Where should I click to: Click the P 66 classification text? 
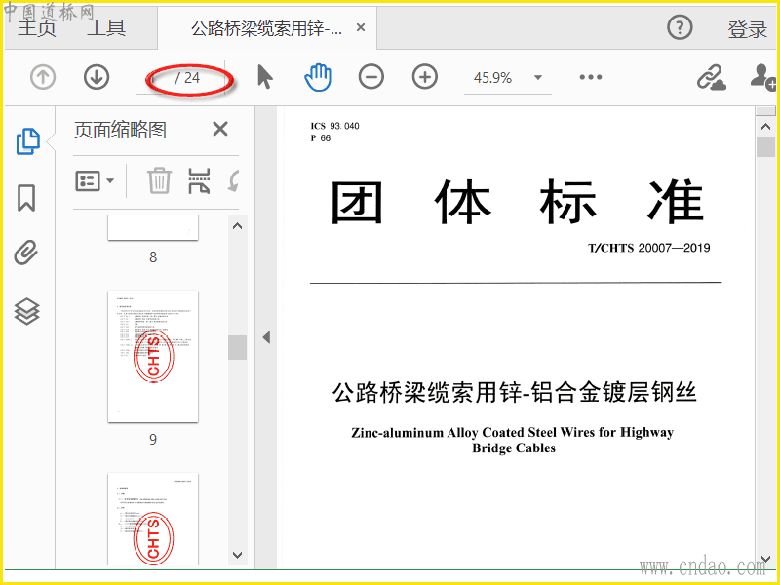pyautogui.click(x=321, y=138)
